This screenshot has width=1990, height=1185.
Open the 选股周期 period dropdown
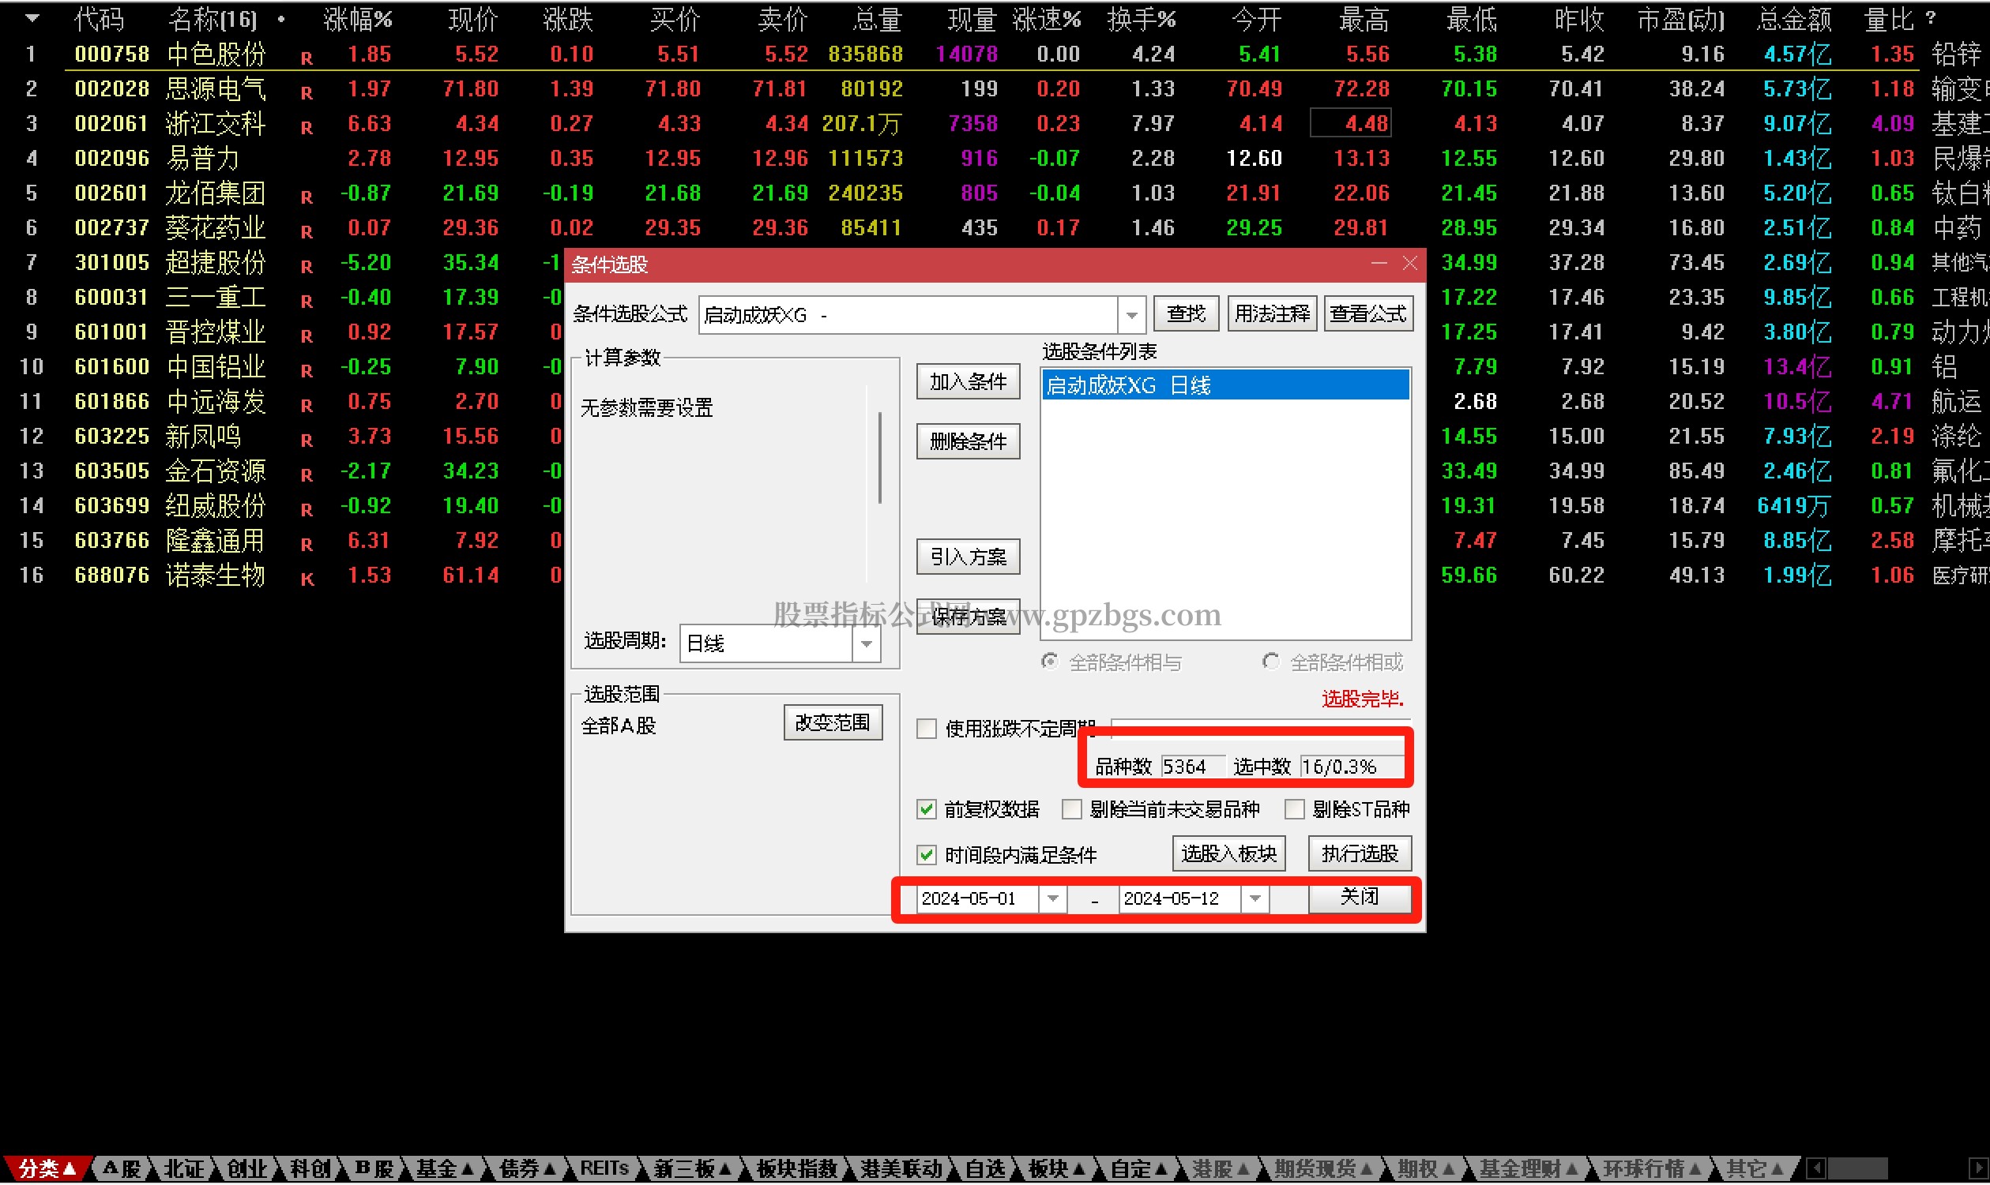click(866, 643)
